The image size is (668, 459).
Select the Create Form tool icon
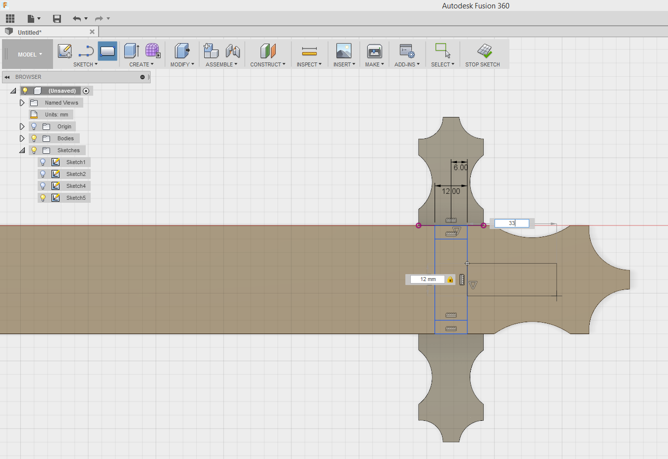pyautogui.click(x=153, y=51)
